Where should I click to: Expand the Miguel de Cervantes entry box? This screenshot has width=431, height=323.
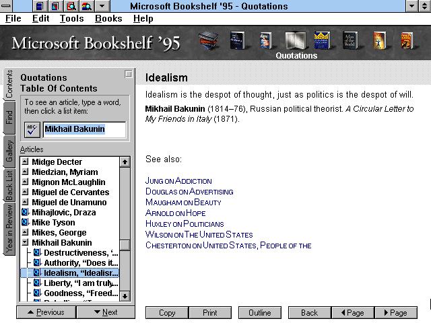(x=25, y=192)
